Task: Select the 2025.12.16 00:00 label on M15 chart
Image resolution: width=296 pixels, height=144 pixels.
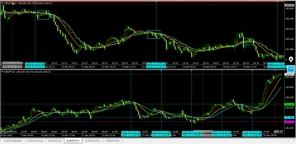Action: [156, 67]
